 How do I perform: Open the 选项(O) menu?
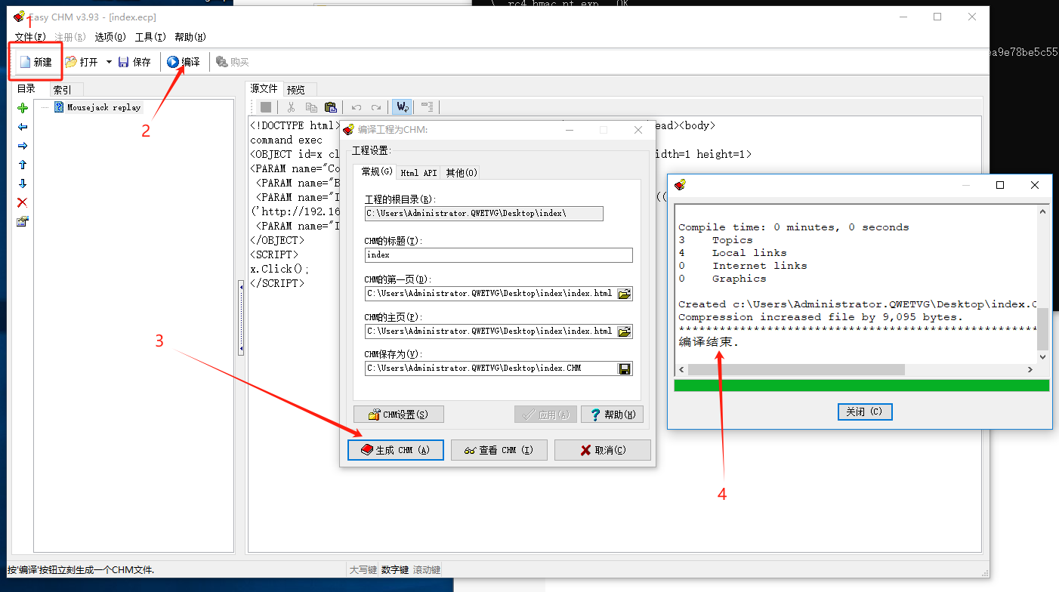[x=110, y=37]
